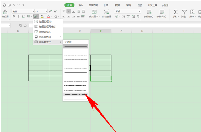Click the Auto Wrap text icon
This screenshot has width=201, height=132.
point(106,12)
